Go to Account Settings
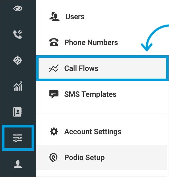This screenshot has height=177, width=169. point(102,132)
